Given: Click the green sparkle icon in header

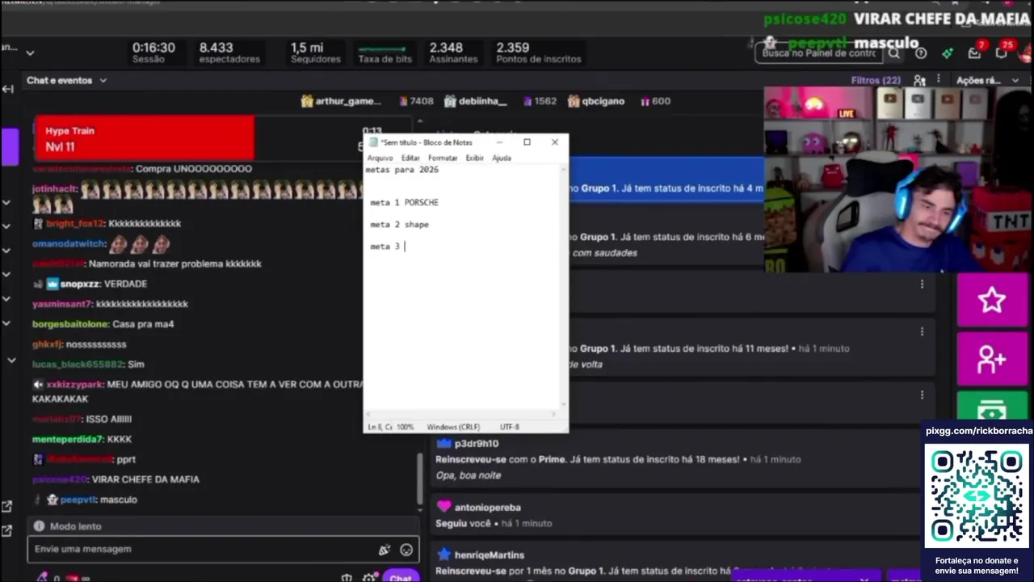Looking at the screenshot, I should [948, 53].
